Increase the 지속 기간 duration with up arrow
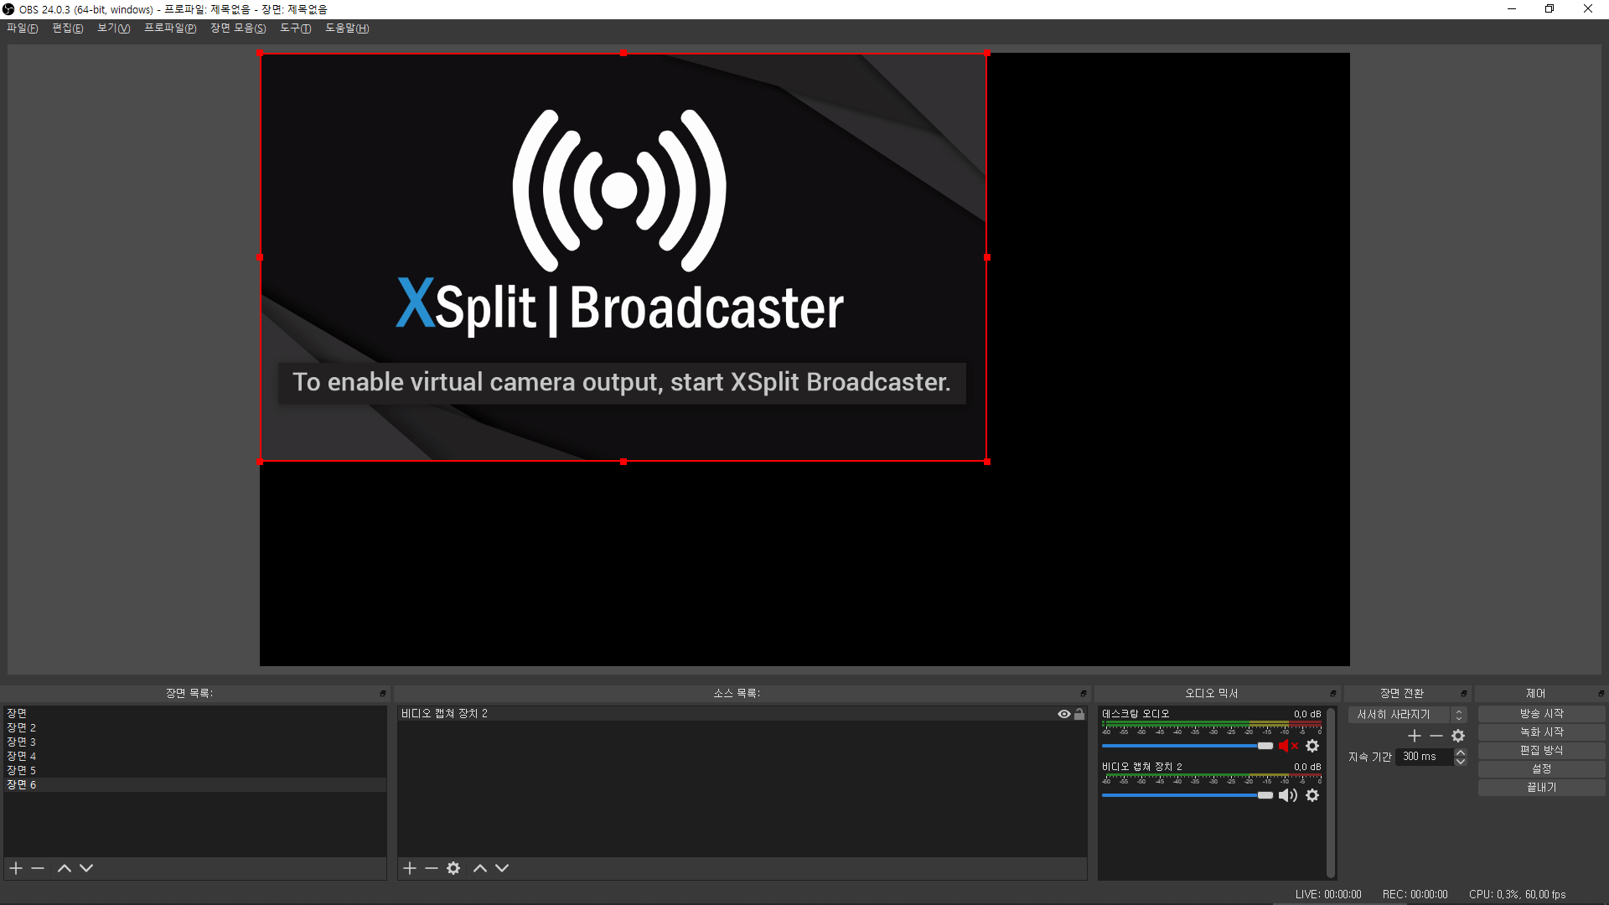The image size is (1609, 905). [1461, 752]
